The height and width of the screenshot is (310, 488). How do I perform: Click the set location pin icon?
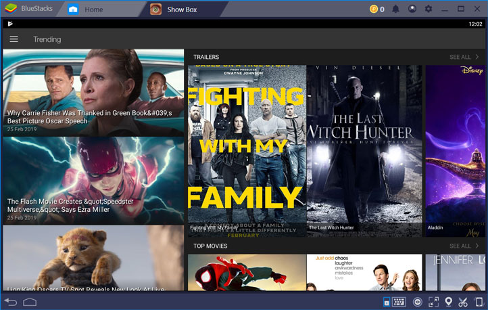coord(448,301)
